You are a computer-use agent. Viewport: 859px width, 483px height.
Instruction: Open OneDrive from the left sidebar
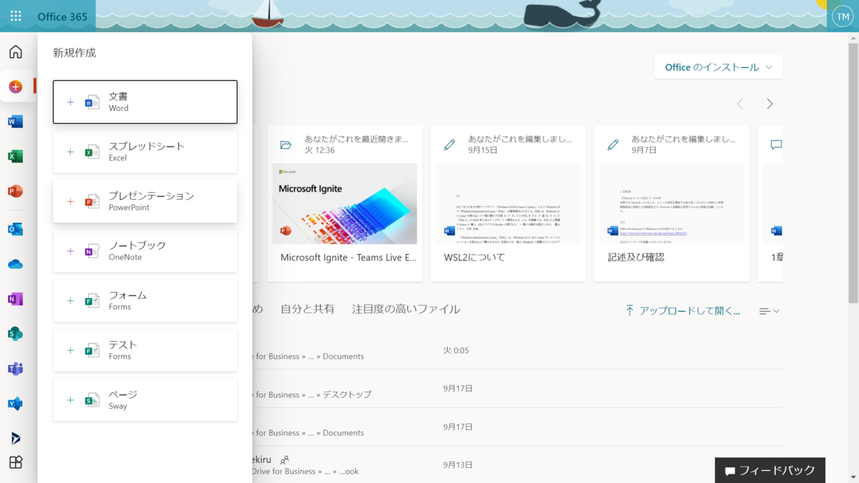[15, 264]
